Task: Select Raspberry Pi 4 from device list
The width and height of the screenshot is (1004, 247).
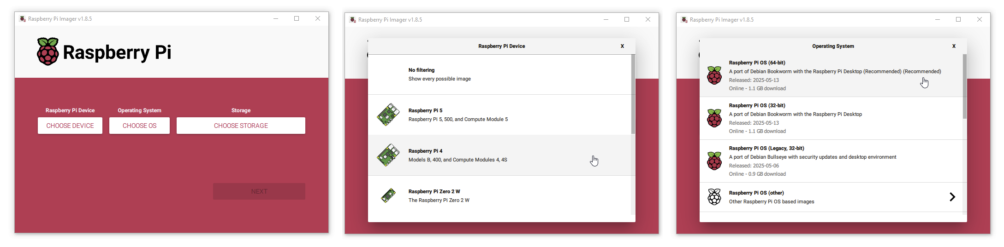Action: [x=499, y=155]
